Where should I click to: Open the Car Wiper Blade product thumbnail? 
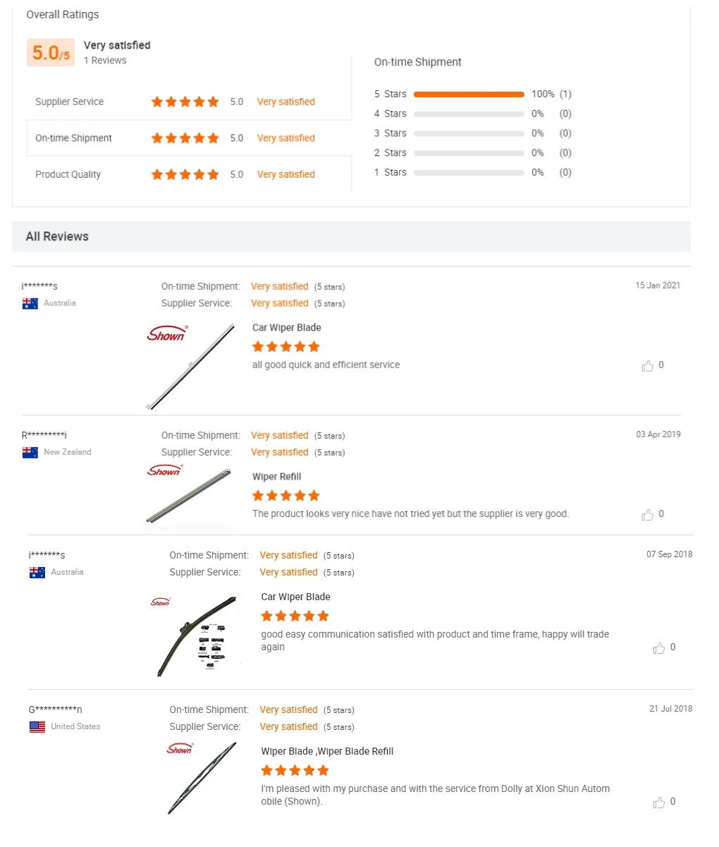tap(190, 365)
